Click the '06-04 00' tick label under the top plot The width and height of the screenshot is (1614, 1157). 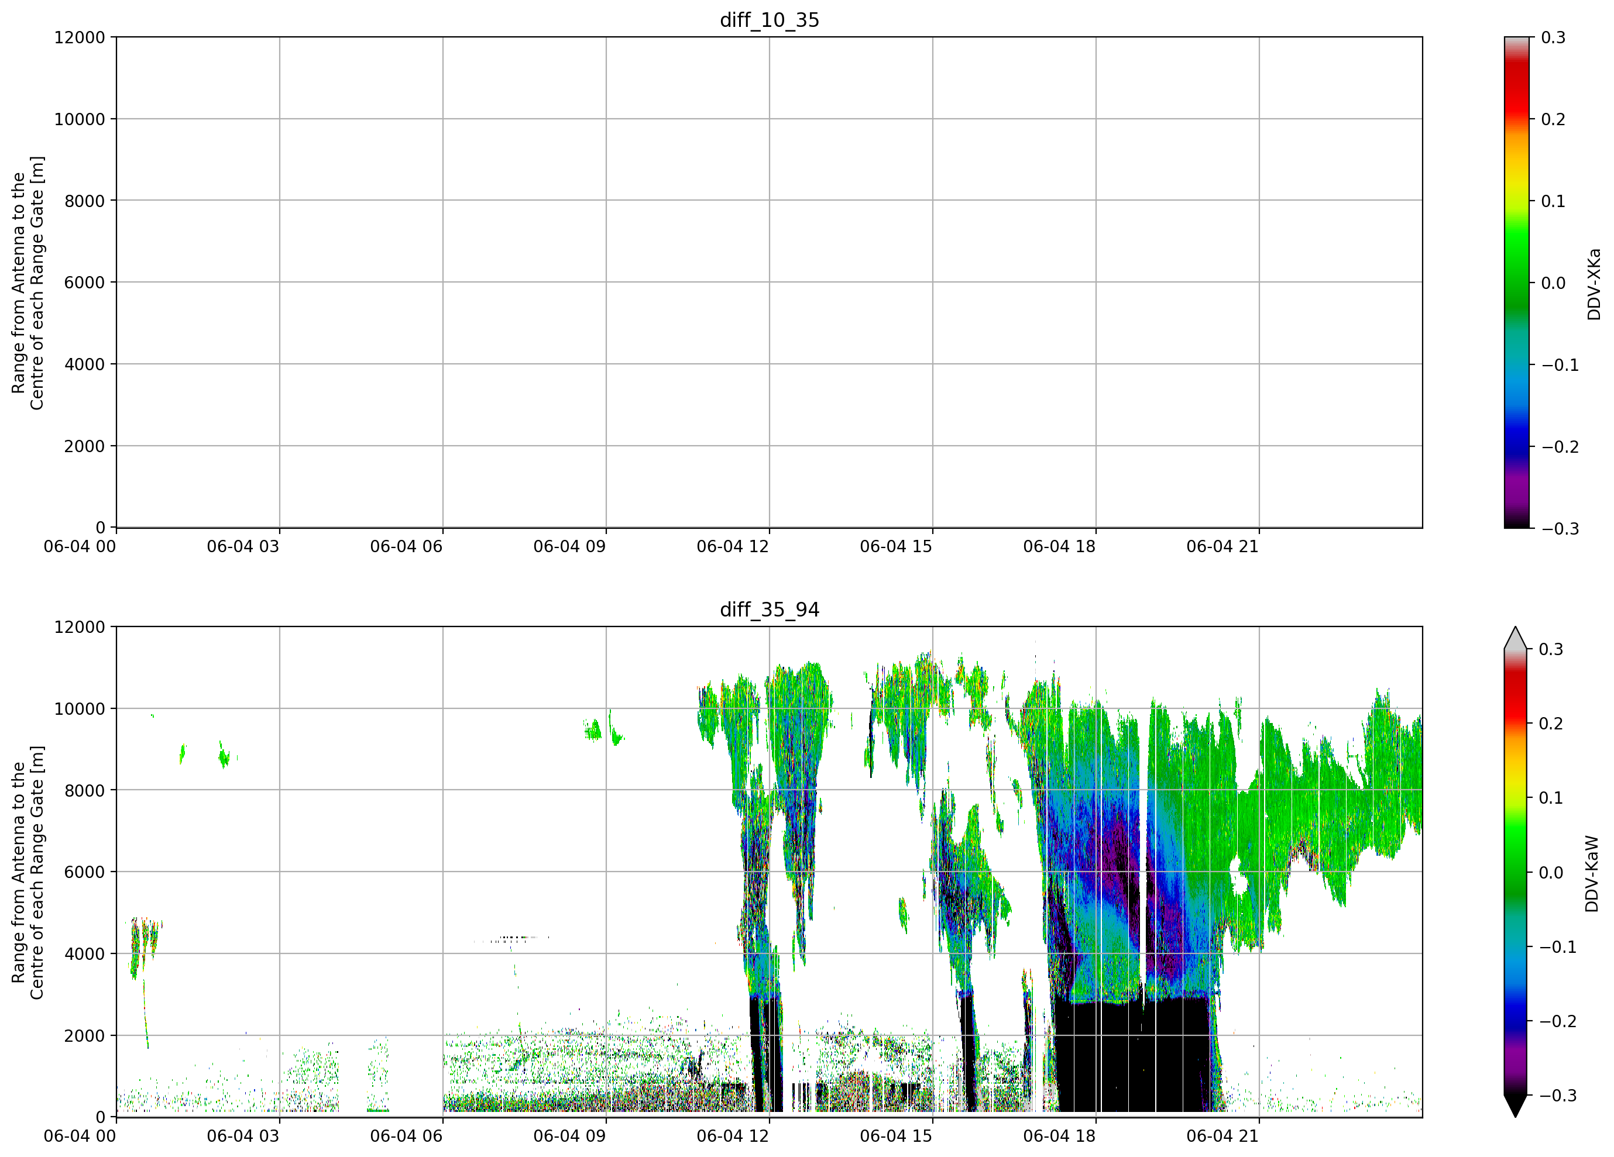click(80, 547)
